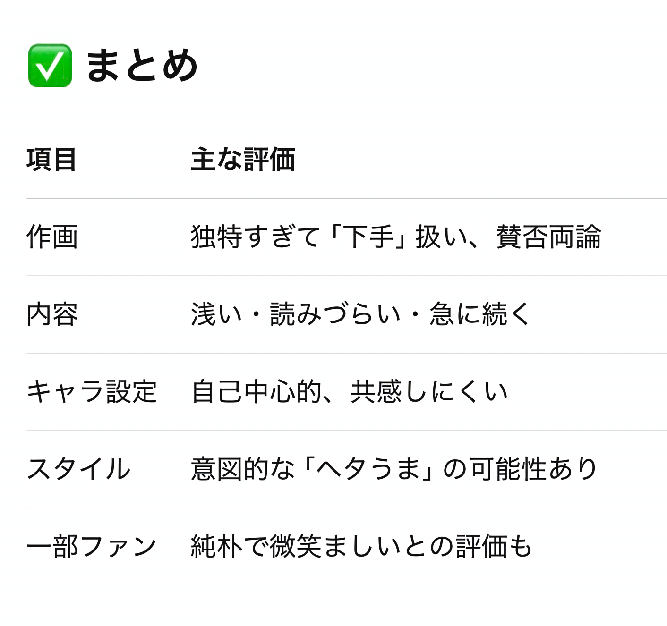Viewport: 667px width, 626px height.
Task: Click the 自己中心的、共感しにくい cell
Action: (x=350, y=391)
